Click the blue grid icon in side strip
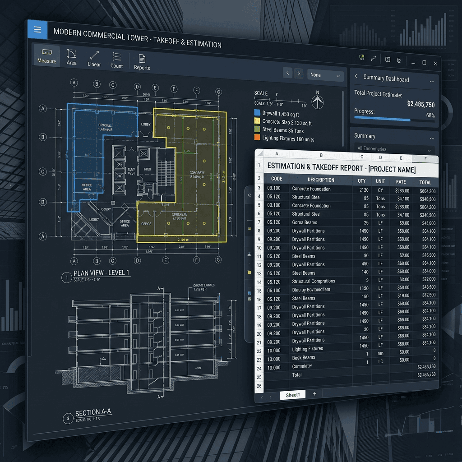Image resolution: width=462 pixels, height=462 pixels. click(249, 293)
